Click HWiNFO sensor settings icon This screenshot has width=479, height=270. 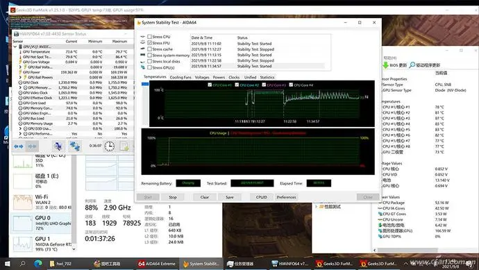pos(58,146)
